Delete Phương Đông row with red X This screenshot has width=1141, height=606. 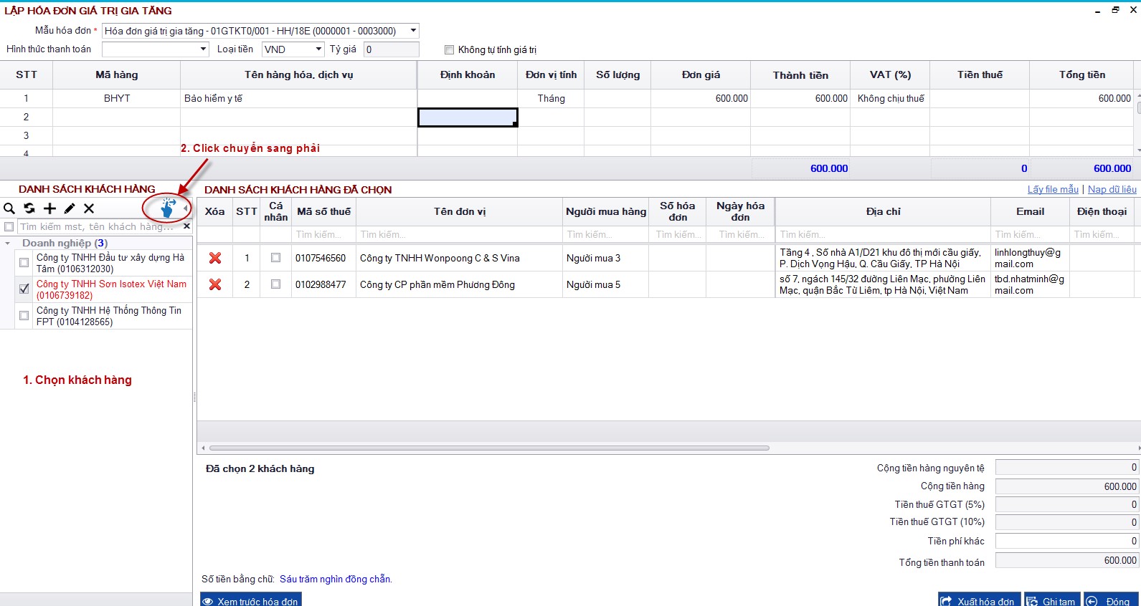click(215, 284)
